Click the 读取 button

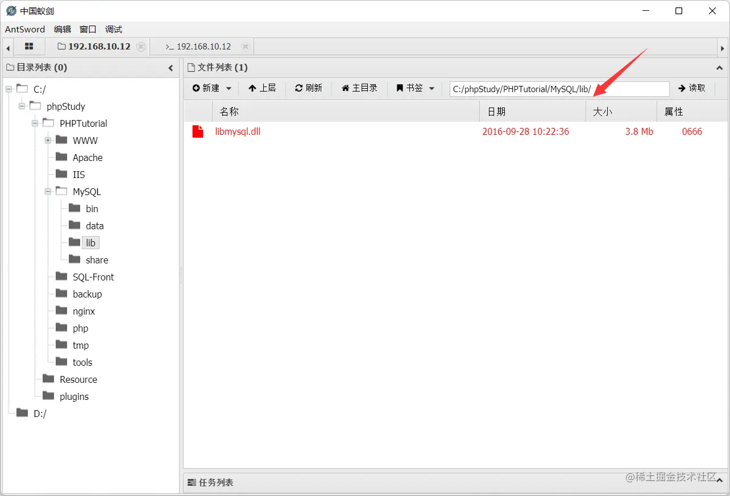coord(692,88)
